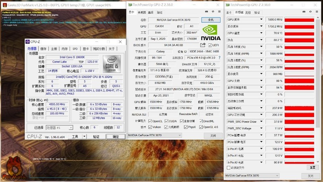The height and width of the screenshot is (182, 323).
Task: Switch to the 缓存 tab in CPU-Z
Action: 43,49
